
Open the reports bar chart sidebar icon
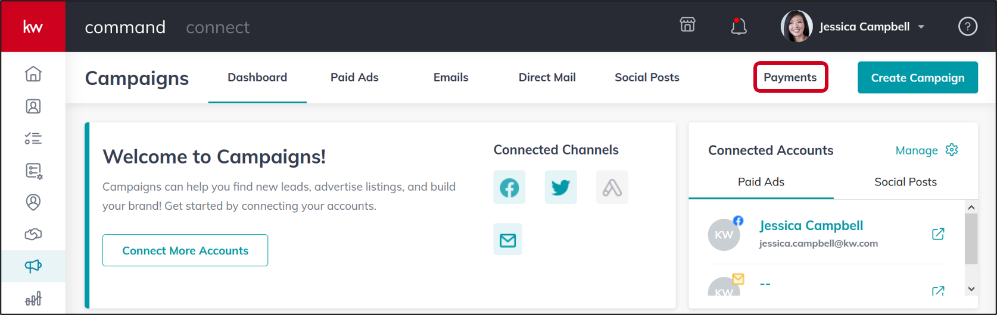tap(33, 298)
